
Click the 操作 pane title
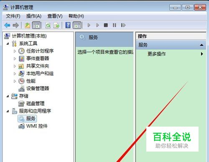click(x=142, y=36)
